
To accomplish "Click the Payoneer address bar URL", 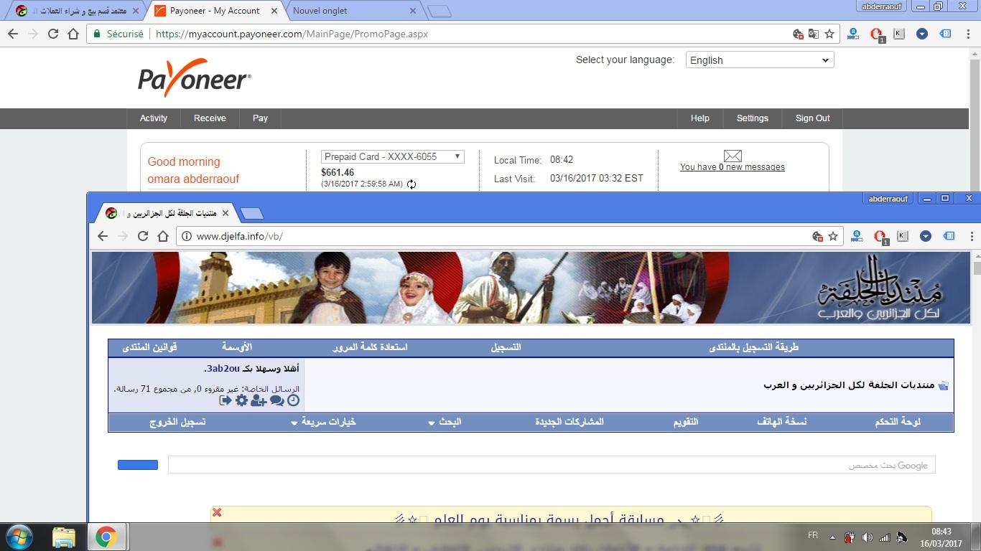I will coord(292,34).
